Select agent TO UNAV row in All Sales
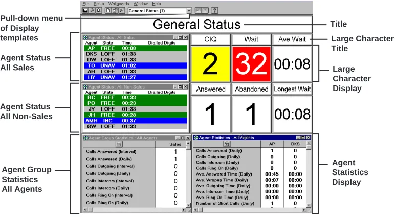Viewport: 395px width, 219px height. (x=136, y=65)
